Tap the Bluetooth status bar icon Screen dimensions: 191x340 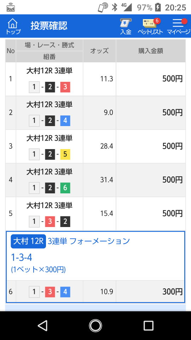(114, 7)
